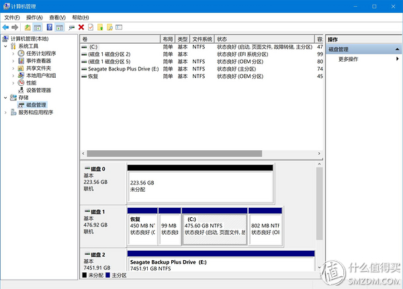Viewport: 403px width, 289px height.
Task: Click the Connect/Rescan disks toolbar icon
Action: [71, 27]
